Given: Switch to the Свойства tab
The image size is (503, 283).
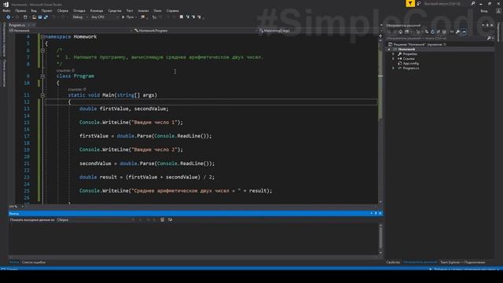Looking at the screenshot, I should tap(393, 263).
